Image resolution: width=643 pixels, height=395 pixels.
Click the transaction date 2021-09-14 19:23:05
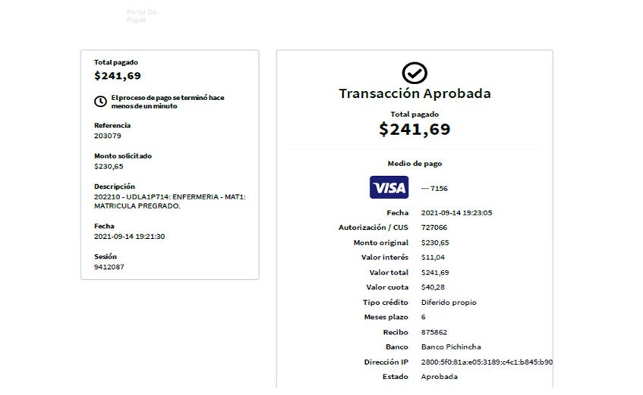coord(456,213)
